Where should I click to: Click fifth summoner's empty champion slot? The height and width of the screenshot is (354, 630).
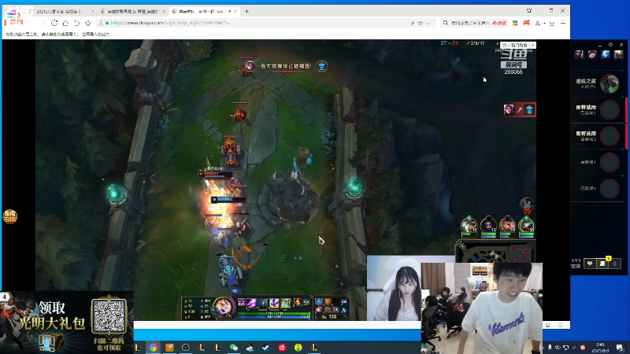point(610,189)
